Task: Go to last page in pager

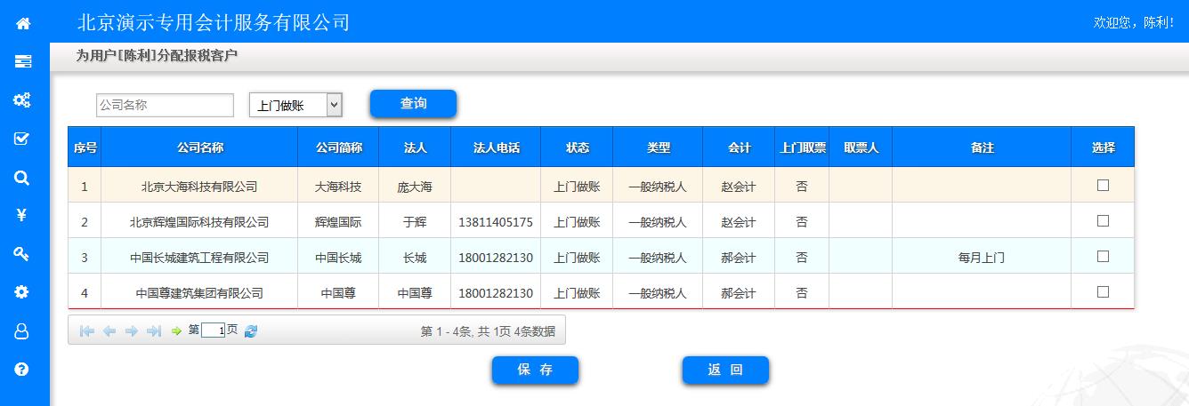Action: click(154, 330)
